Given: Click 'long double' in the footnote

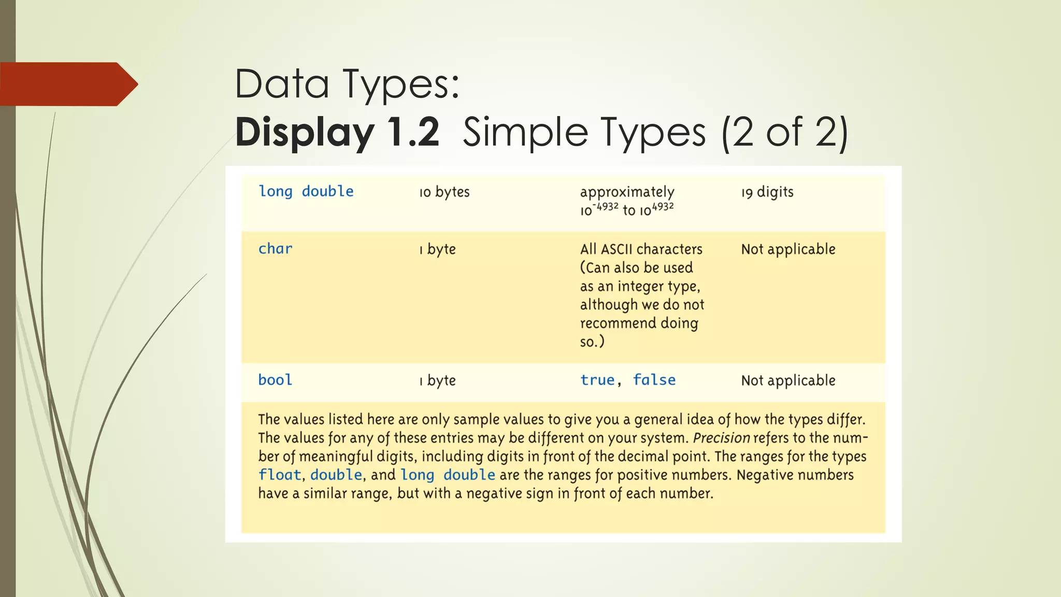Looking at the screenshot, I should 448,475.
